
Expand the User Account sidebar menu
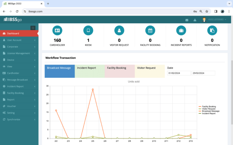coord(19,40)
